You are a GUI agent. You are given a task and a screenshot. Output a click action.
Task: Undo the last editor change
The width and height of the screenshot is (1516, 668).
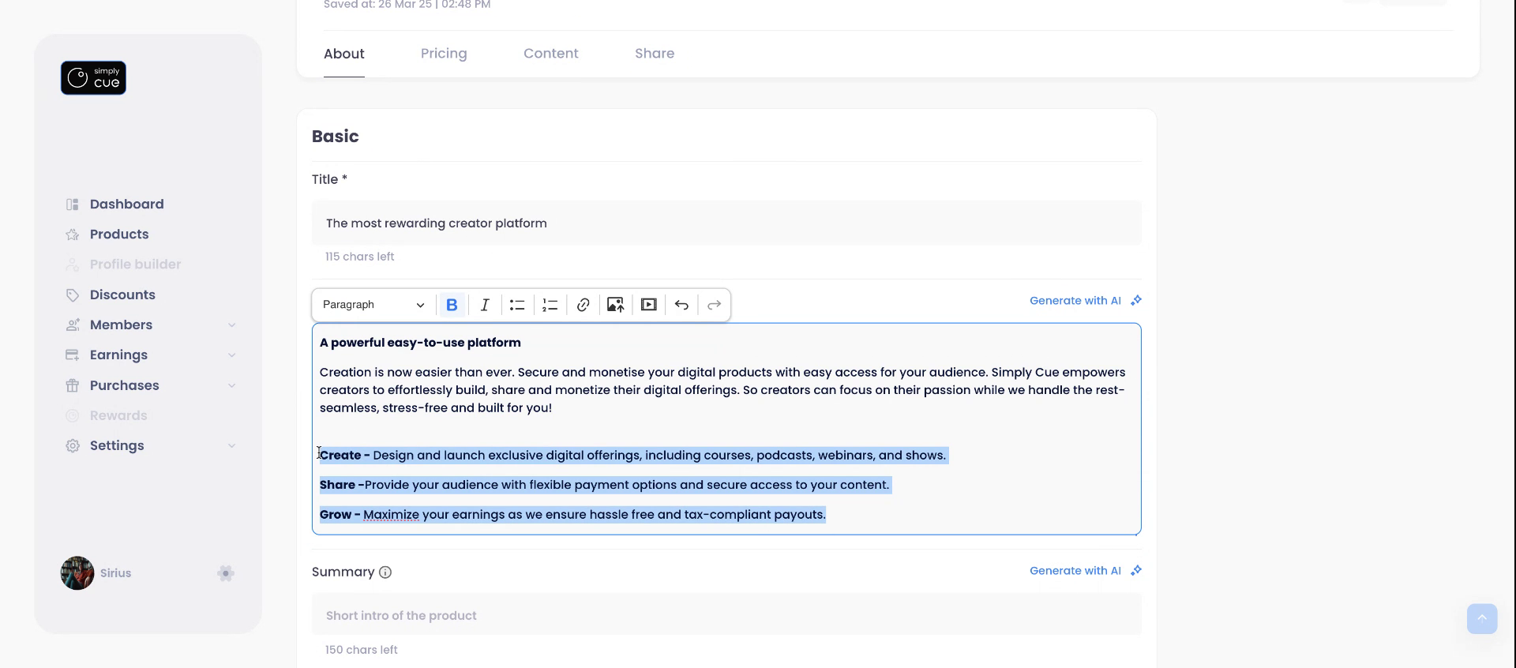[x=681, y=305]
